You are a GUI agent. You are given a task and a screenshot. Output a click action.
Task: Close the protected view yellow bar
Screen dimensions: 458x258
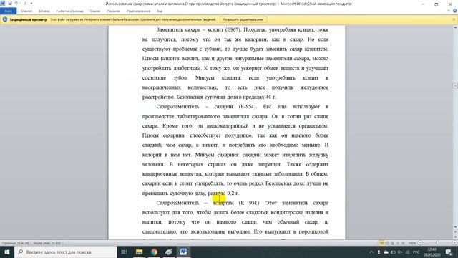[454, 19]
